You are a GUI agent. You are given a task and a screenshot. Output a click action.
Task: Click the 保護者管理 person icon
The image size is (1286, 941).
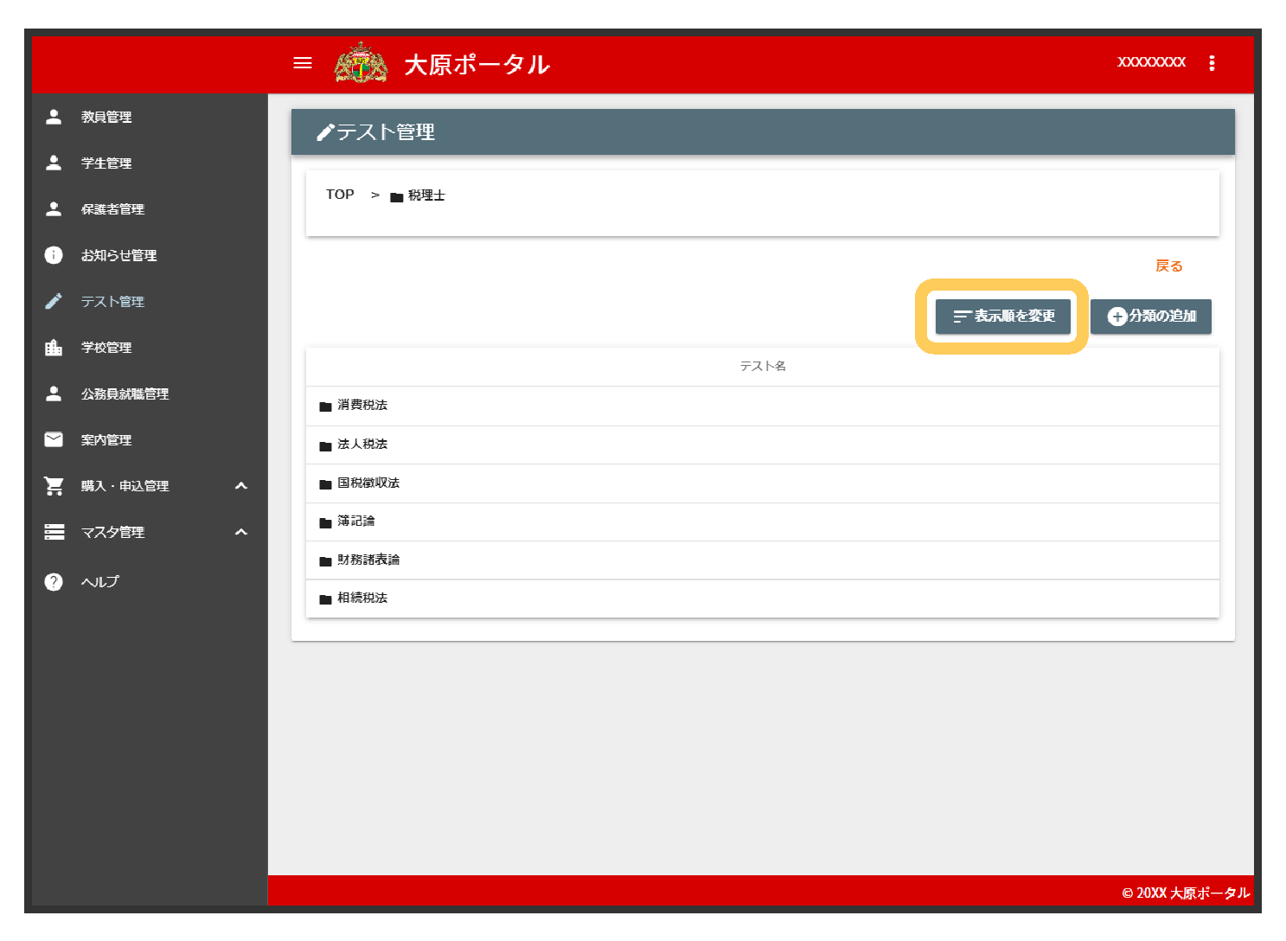point(54,208)
